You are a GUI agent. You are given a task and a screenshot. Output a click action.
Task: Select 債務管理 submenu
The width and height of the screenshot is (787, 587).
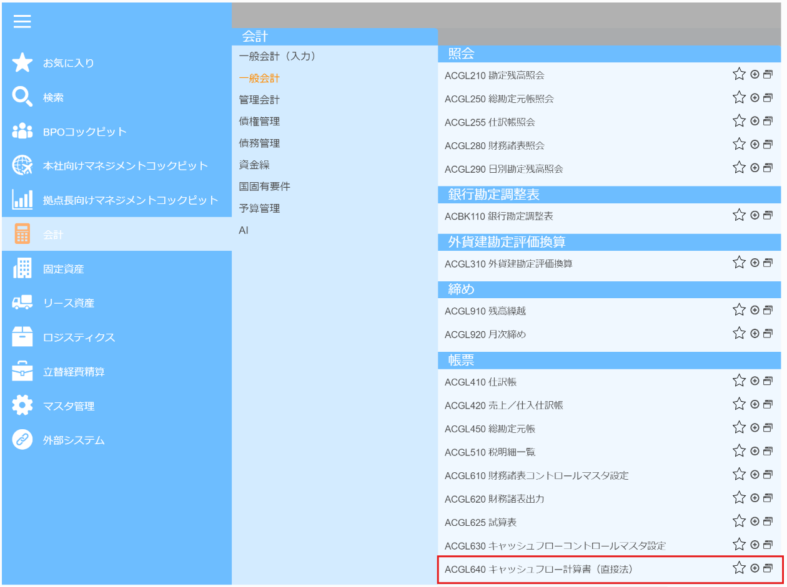[259, 143]
